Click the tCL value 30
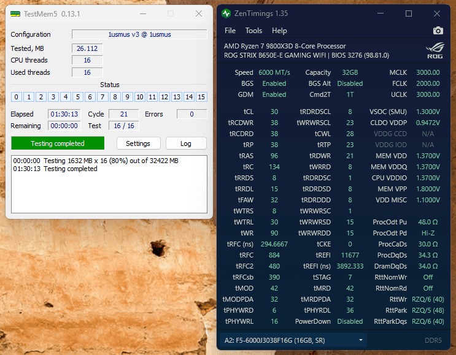The width and height of the screenshot is (456, 355). (x=274, y=112)
